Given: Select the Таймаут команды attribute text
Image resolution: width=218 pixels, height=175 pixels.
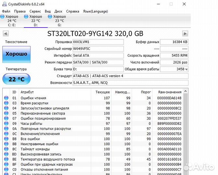Looking at the screenshot, I should [35, 149].
